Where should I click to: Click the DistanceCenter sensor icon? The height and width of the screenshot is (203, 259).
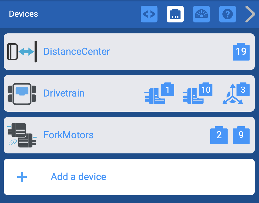pyautogui.click(x=22, y=51)
